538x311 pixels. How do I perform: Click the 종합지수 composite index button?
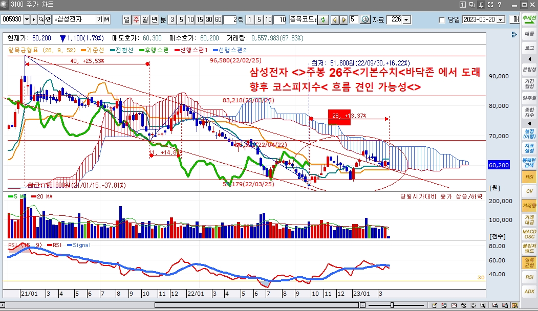[529, 112]
